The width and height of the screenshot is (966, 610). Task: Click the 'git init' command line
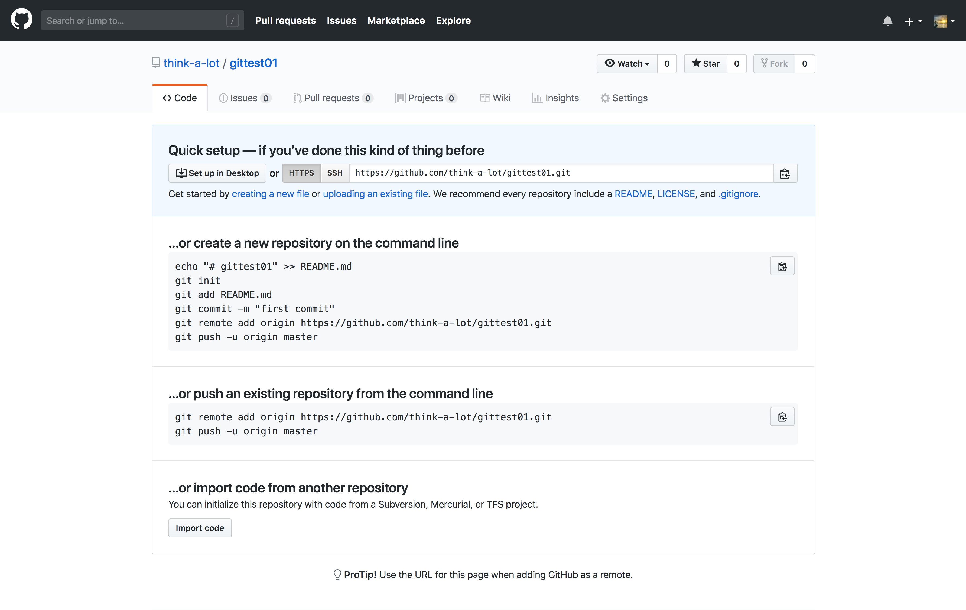click(198, 281)
